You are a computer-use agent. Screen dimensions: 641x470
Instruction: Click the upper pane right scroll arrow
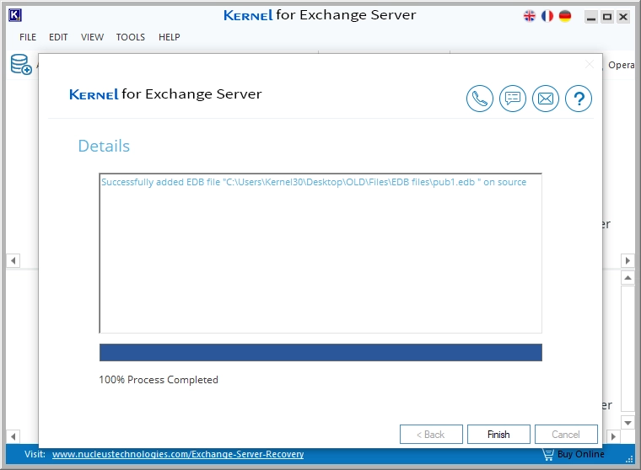[628, 260]
